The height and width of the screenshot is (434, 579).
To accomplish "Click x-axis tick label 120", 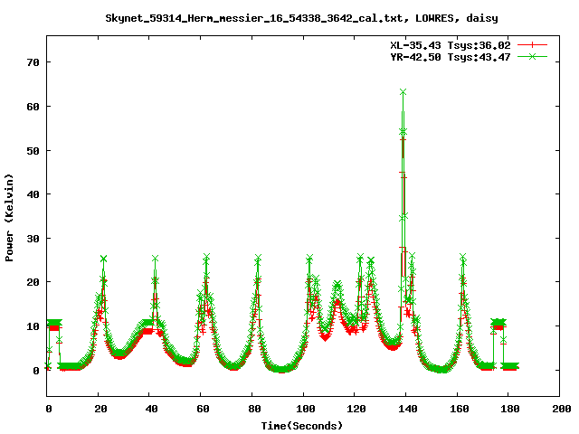I will (x=356, y=409).
